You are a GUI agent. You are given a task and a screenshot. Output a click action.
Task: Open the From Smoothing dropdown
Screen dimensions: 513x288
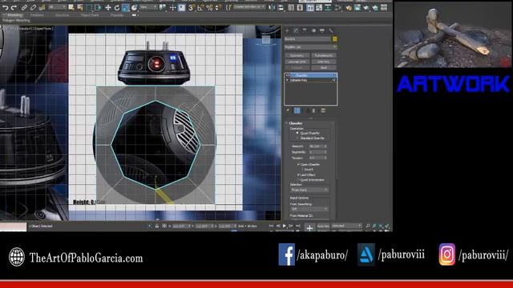309,209
